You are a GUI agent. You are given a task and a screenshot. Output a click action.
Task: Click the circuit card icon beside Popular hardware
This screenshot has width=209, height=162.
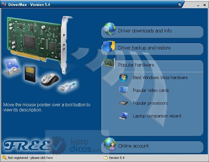point(109,63)
